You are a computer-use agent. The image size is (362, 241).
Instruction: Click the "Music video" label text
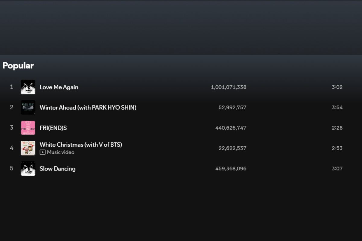[60, 152]
